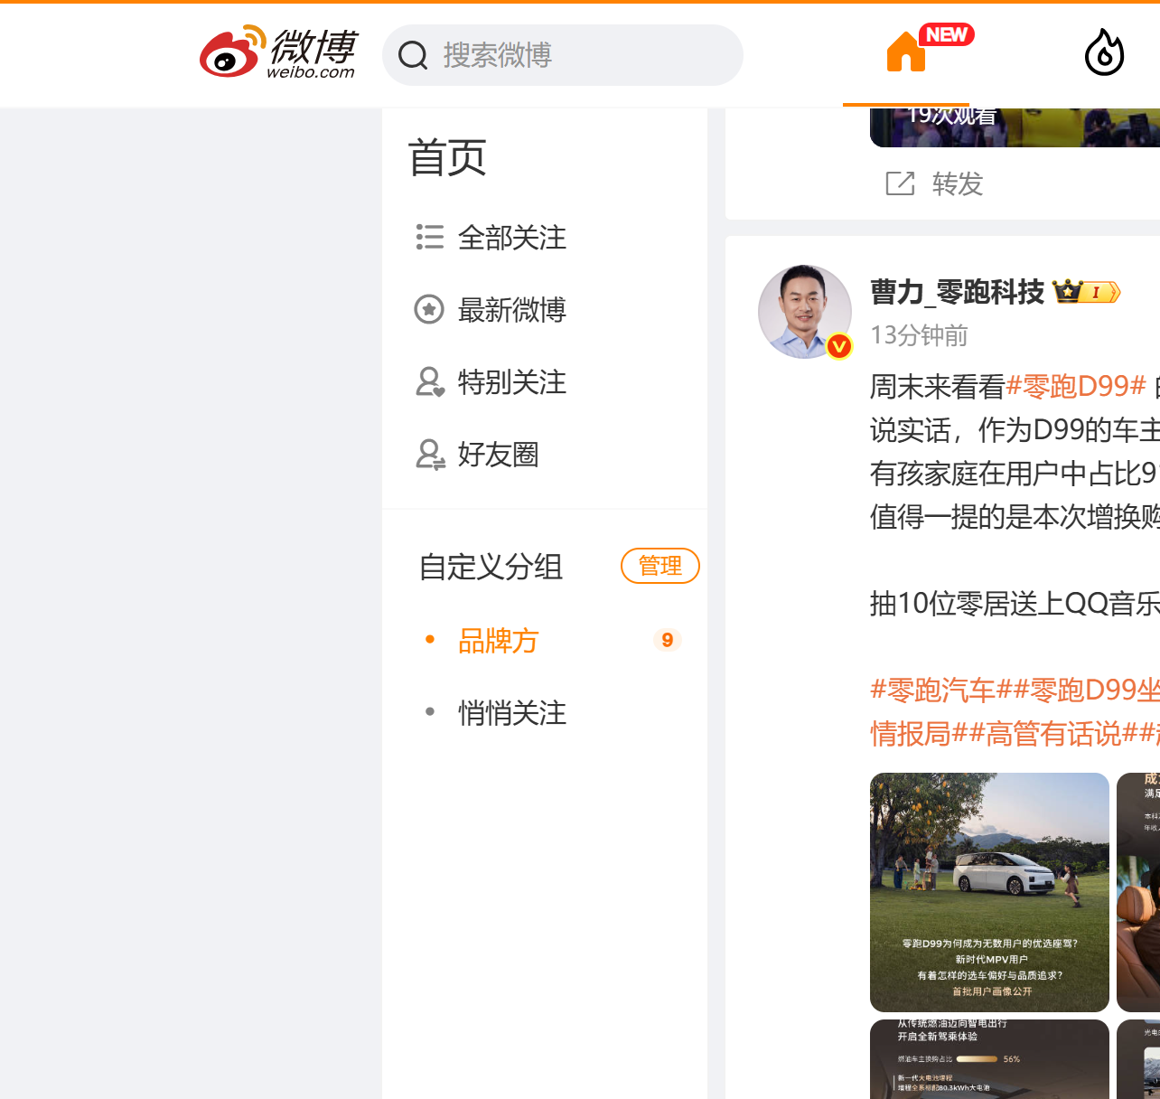Click the 管理 manage groups button
Image resolution: width=1160 pixels, height=1099 pixels.
[x=660, y=566]
